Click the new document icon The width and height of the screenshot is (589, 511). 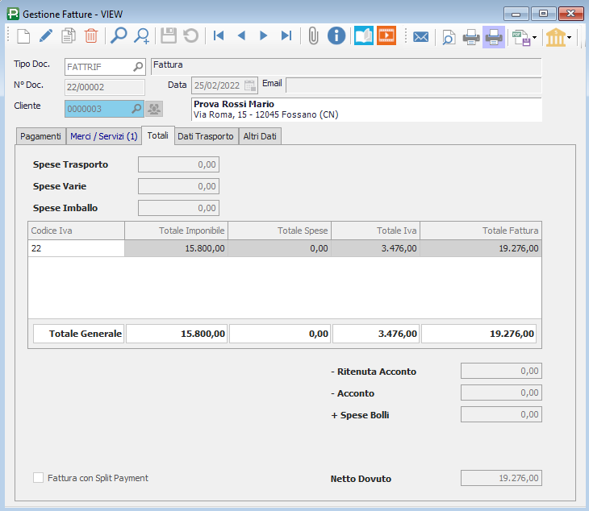point(23,36)
